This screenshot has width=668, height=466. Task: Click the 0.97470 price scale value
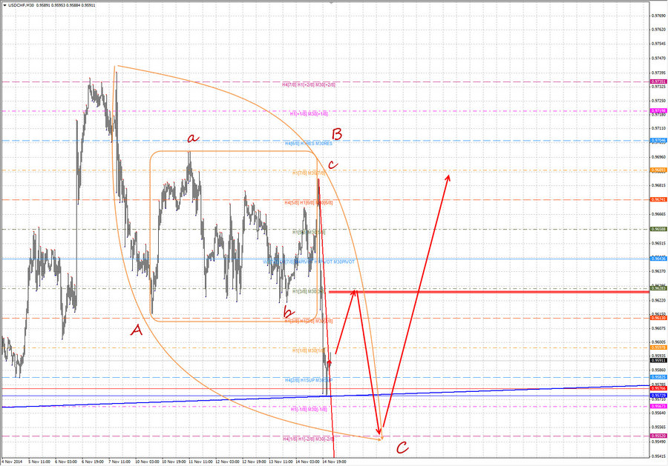658,59
